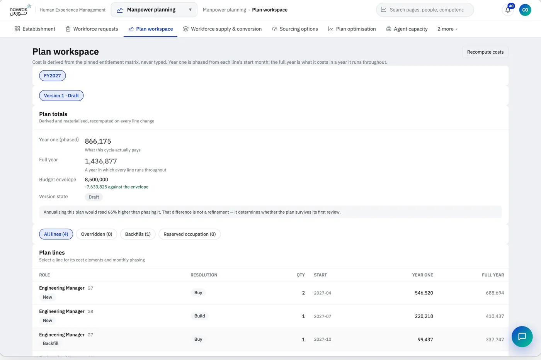This screenshot has width=541, height=360.
Task: Click the 2027-07 start date cell
Action: pos(323,316)
